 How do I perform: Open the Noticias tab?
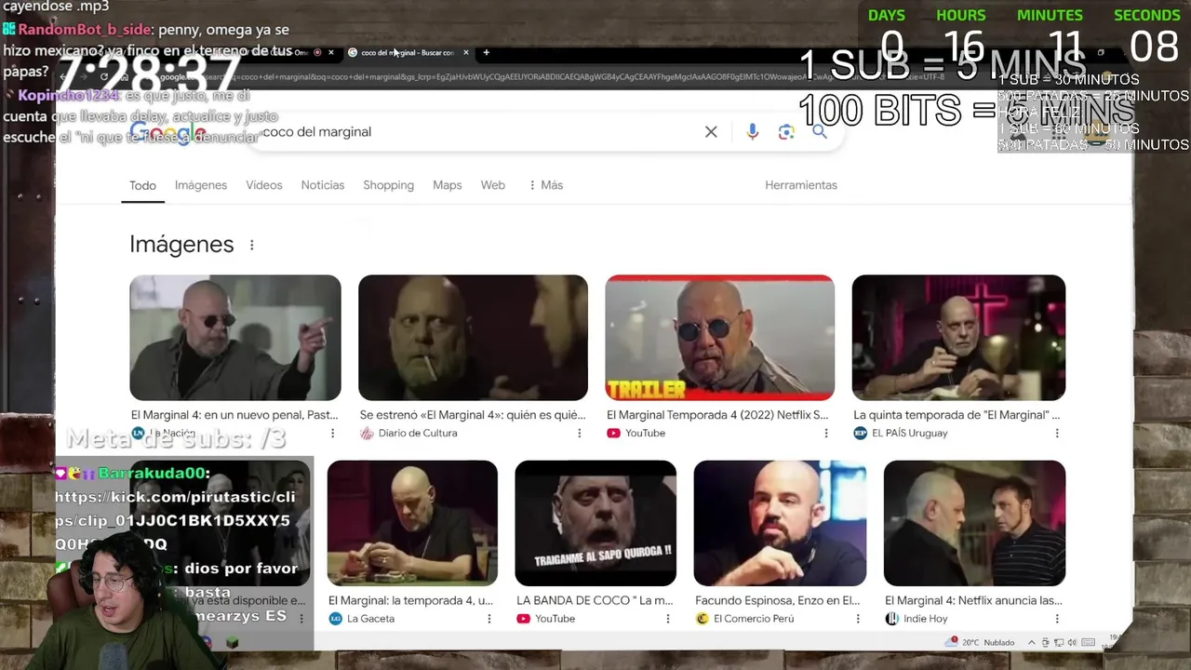[323, 185]
